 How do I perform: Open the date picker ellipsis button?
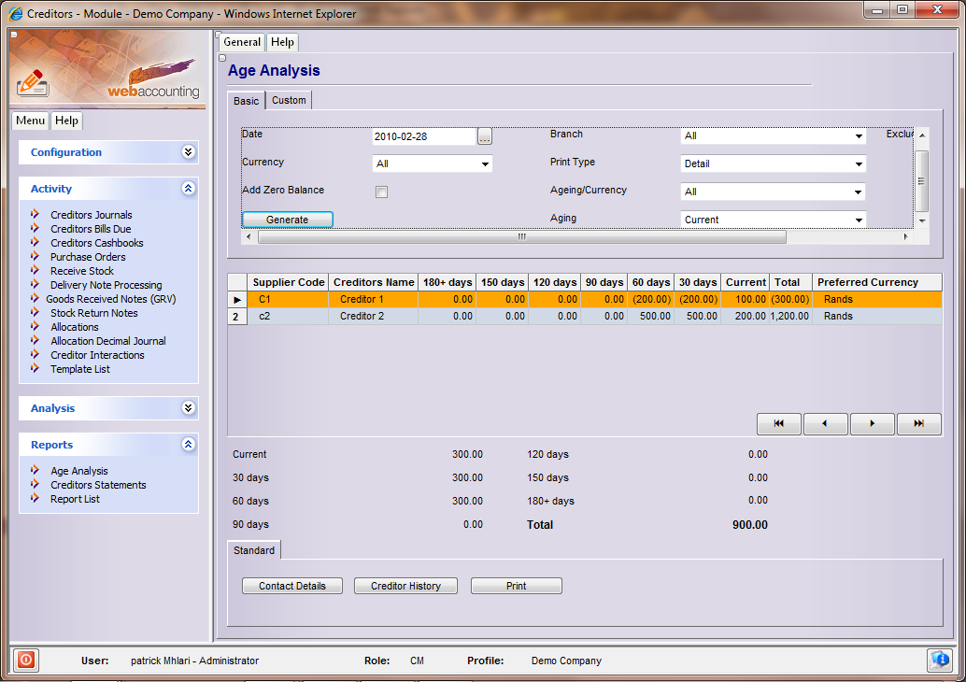coord(484,136)
